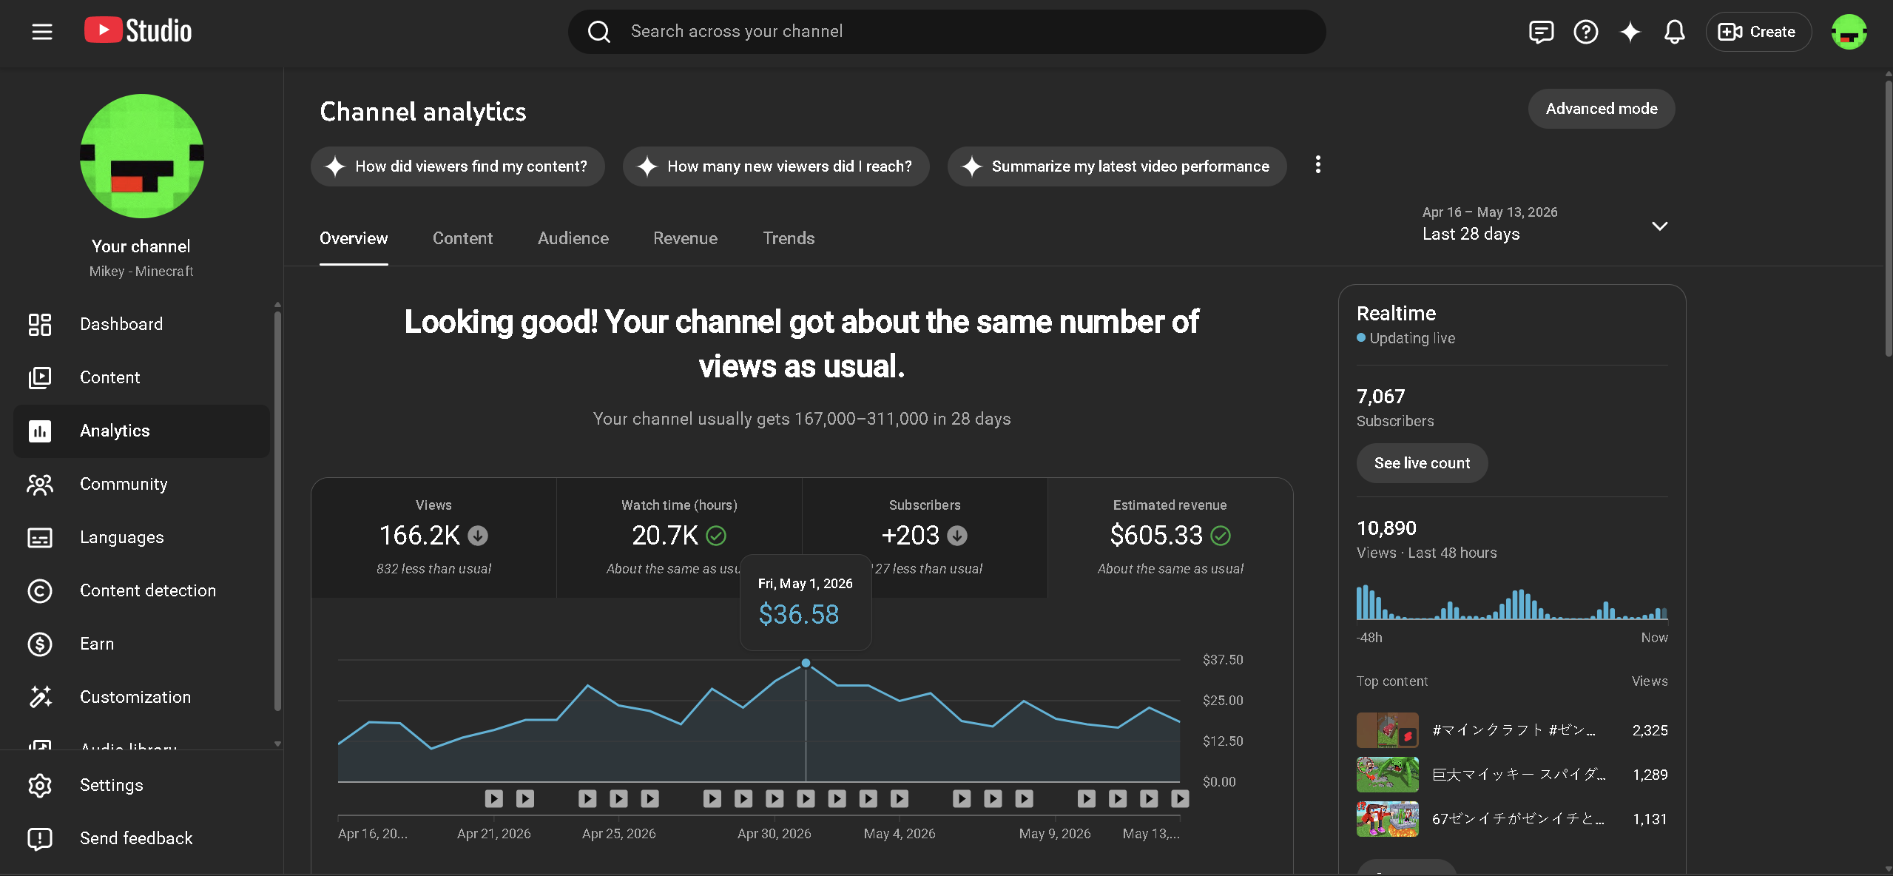
Task: Click the sparkle Ask Studio icon in the header
Action: (x=1630, y=32)
